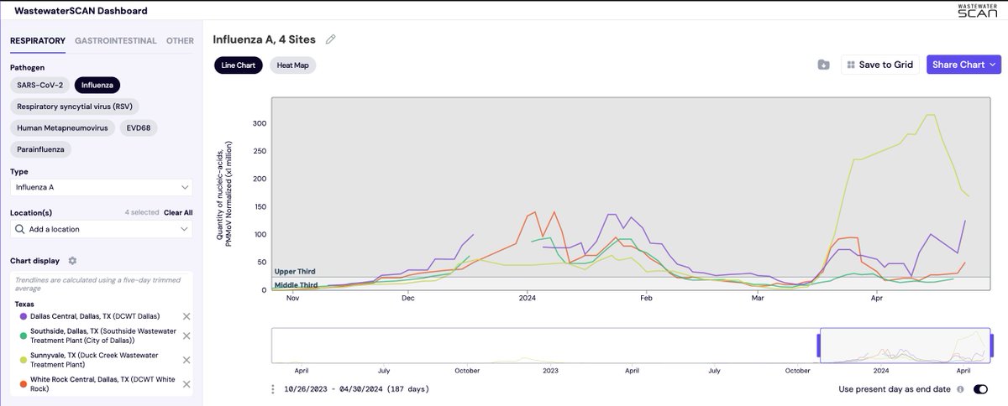Click right handle of timeline range selector

coord(992,345)
